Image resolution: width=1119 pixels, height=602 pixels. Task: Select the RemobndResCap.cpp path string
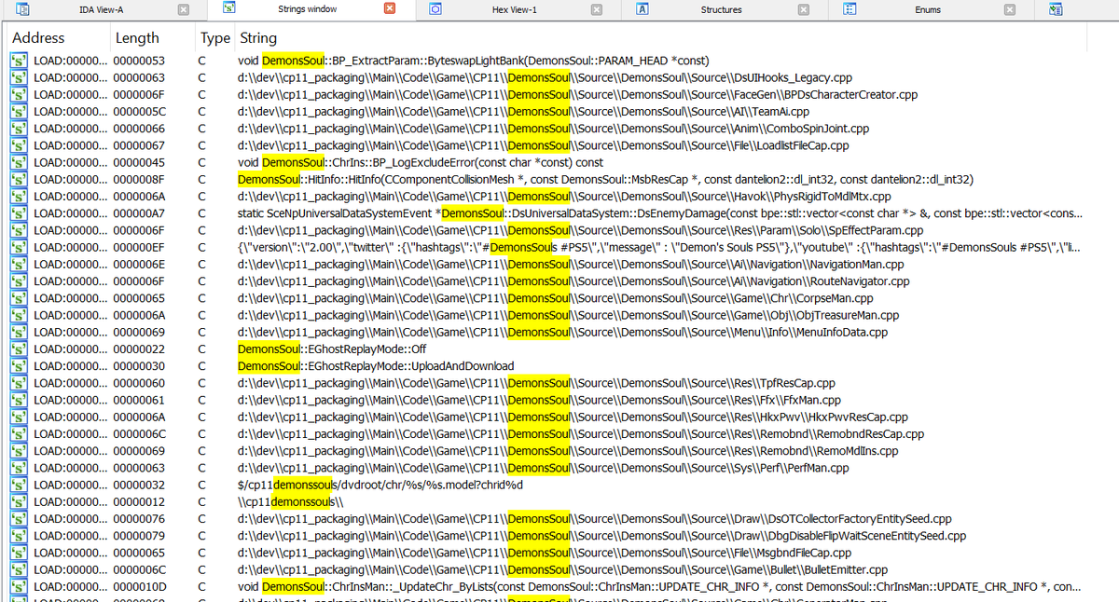581,433
